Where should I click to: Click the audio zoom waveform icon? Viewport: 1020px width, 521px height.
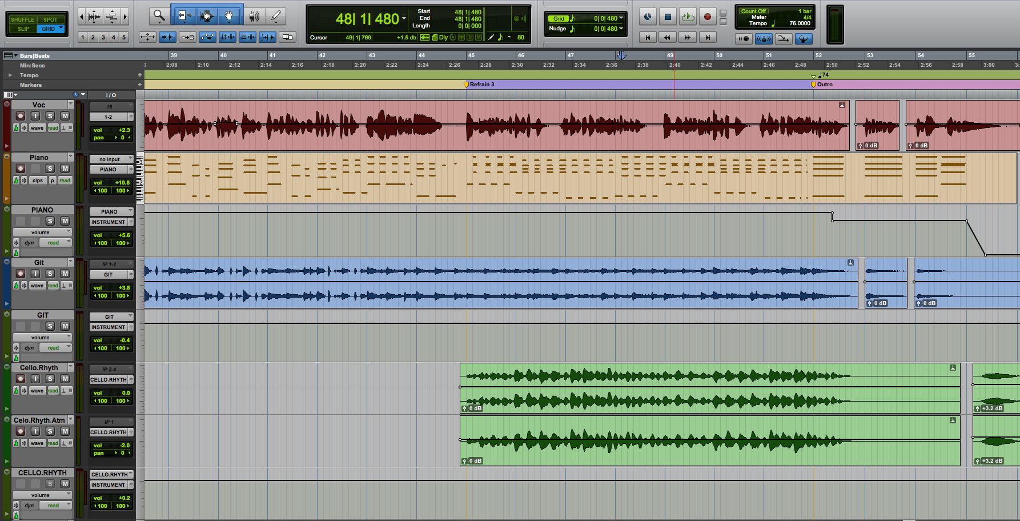[95, 17]
